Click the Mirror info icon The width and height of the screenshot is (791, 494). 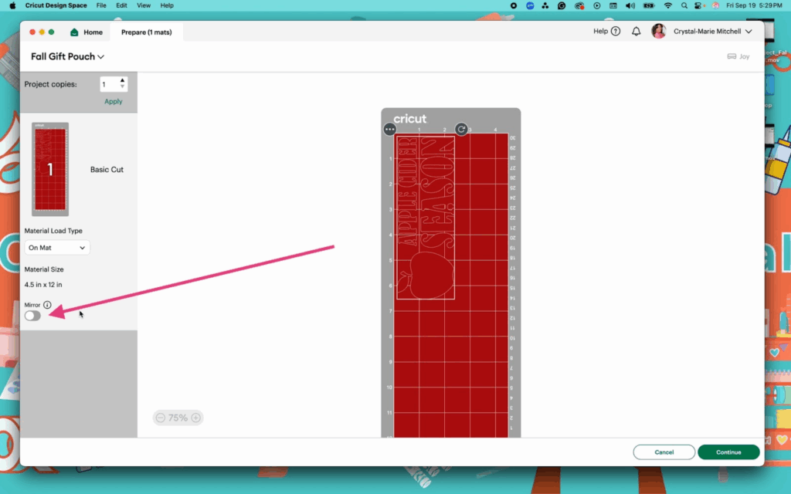47,305
